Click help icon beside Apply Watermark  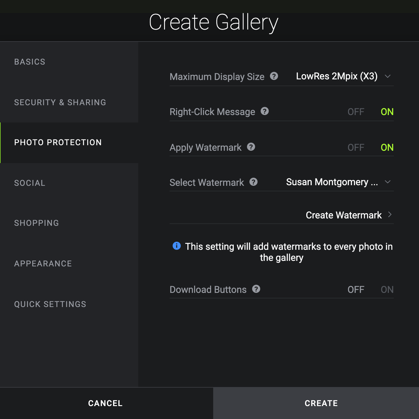pyautogui.click(x=251, y=147)
